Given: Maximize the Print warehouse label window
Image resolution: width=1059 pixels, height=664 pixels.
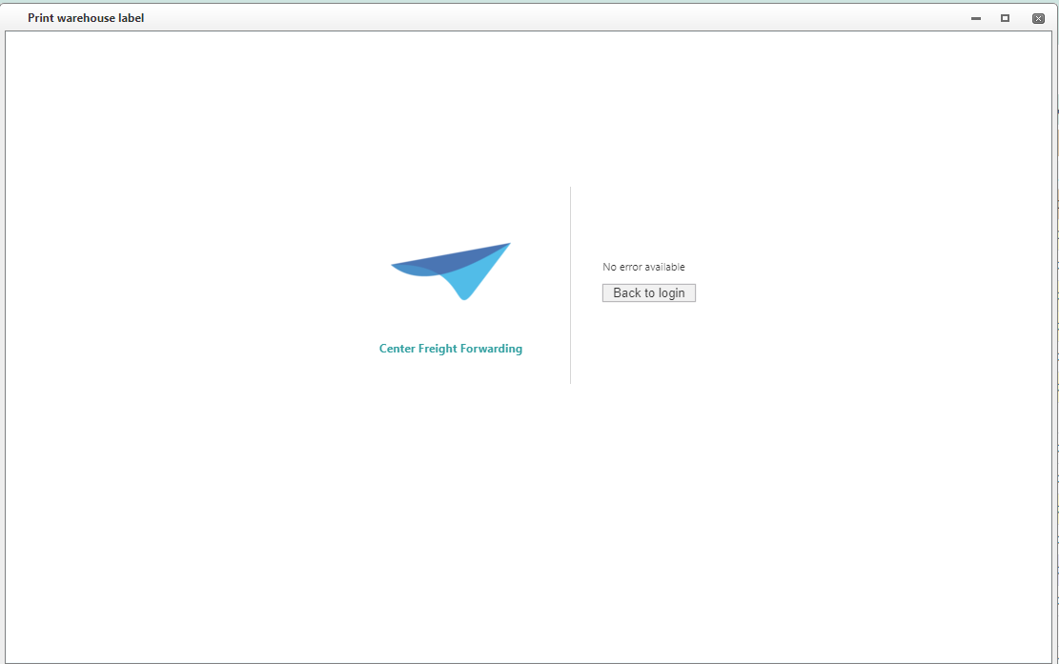Looking at the screenshot, I should 1005,18.
